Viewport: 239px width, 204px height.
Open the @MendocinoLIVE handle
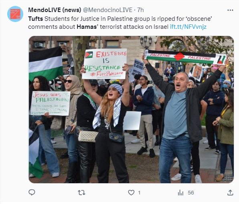[107, 10]
